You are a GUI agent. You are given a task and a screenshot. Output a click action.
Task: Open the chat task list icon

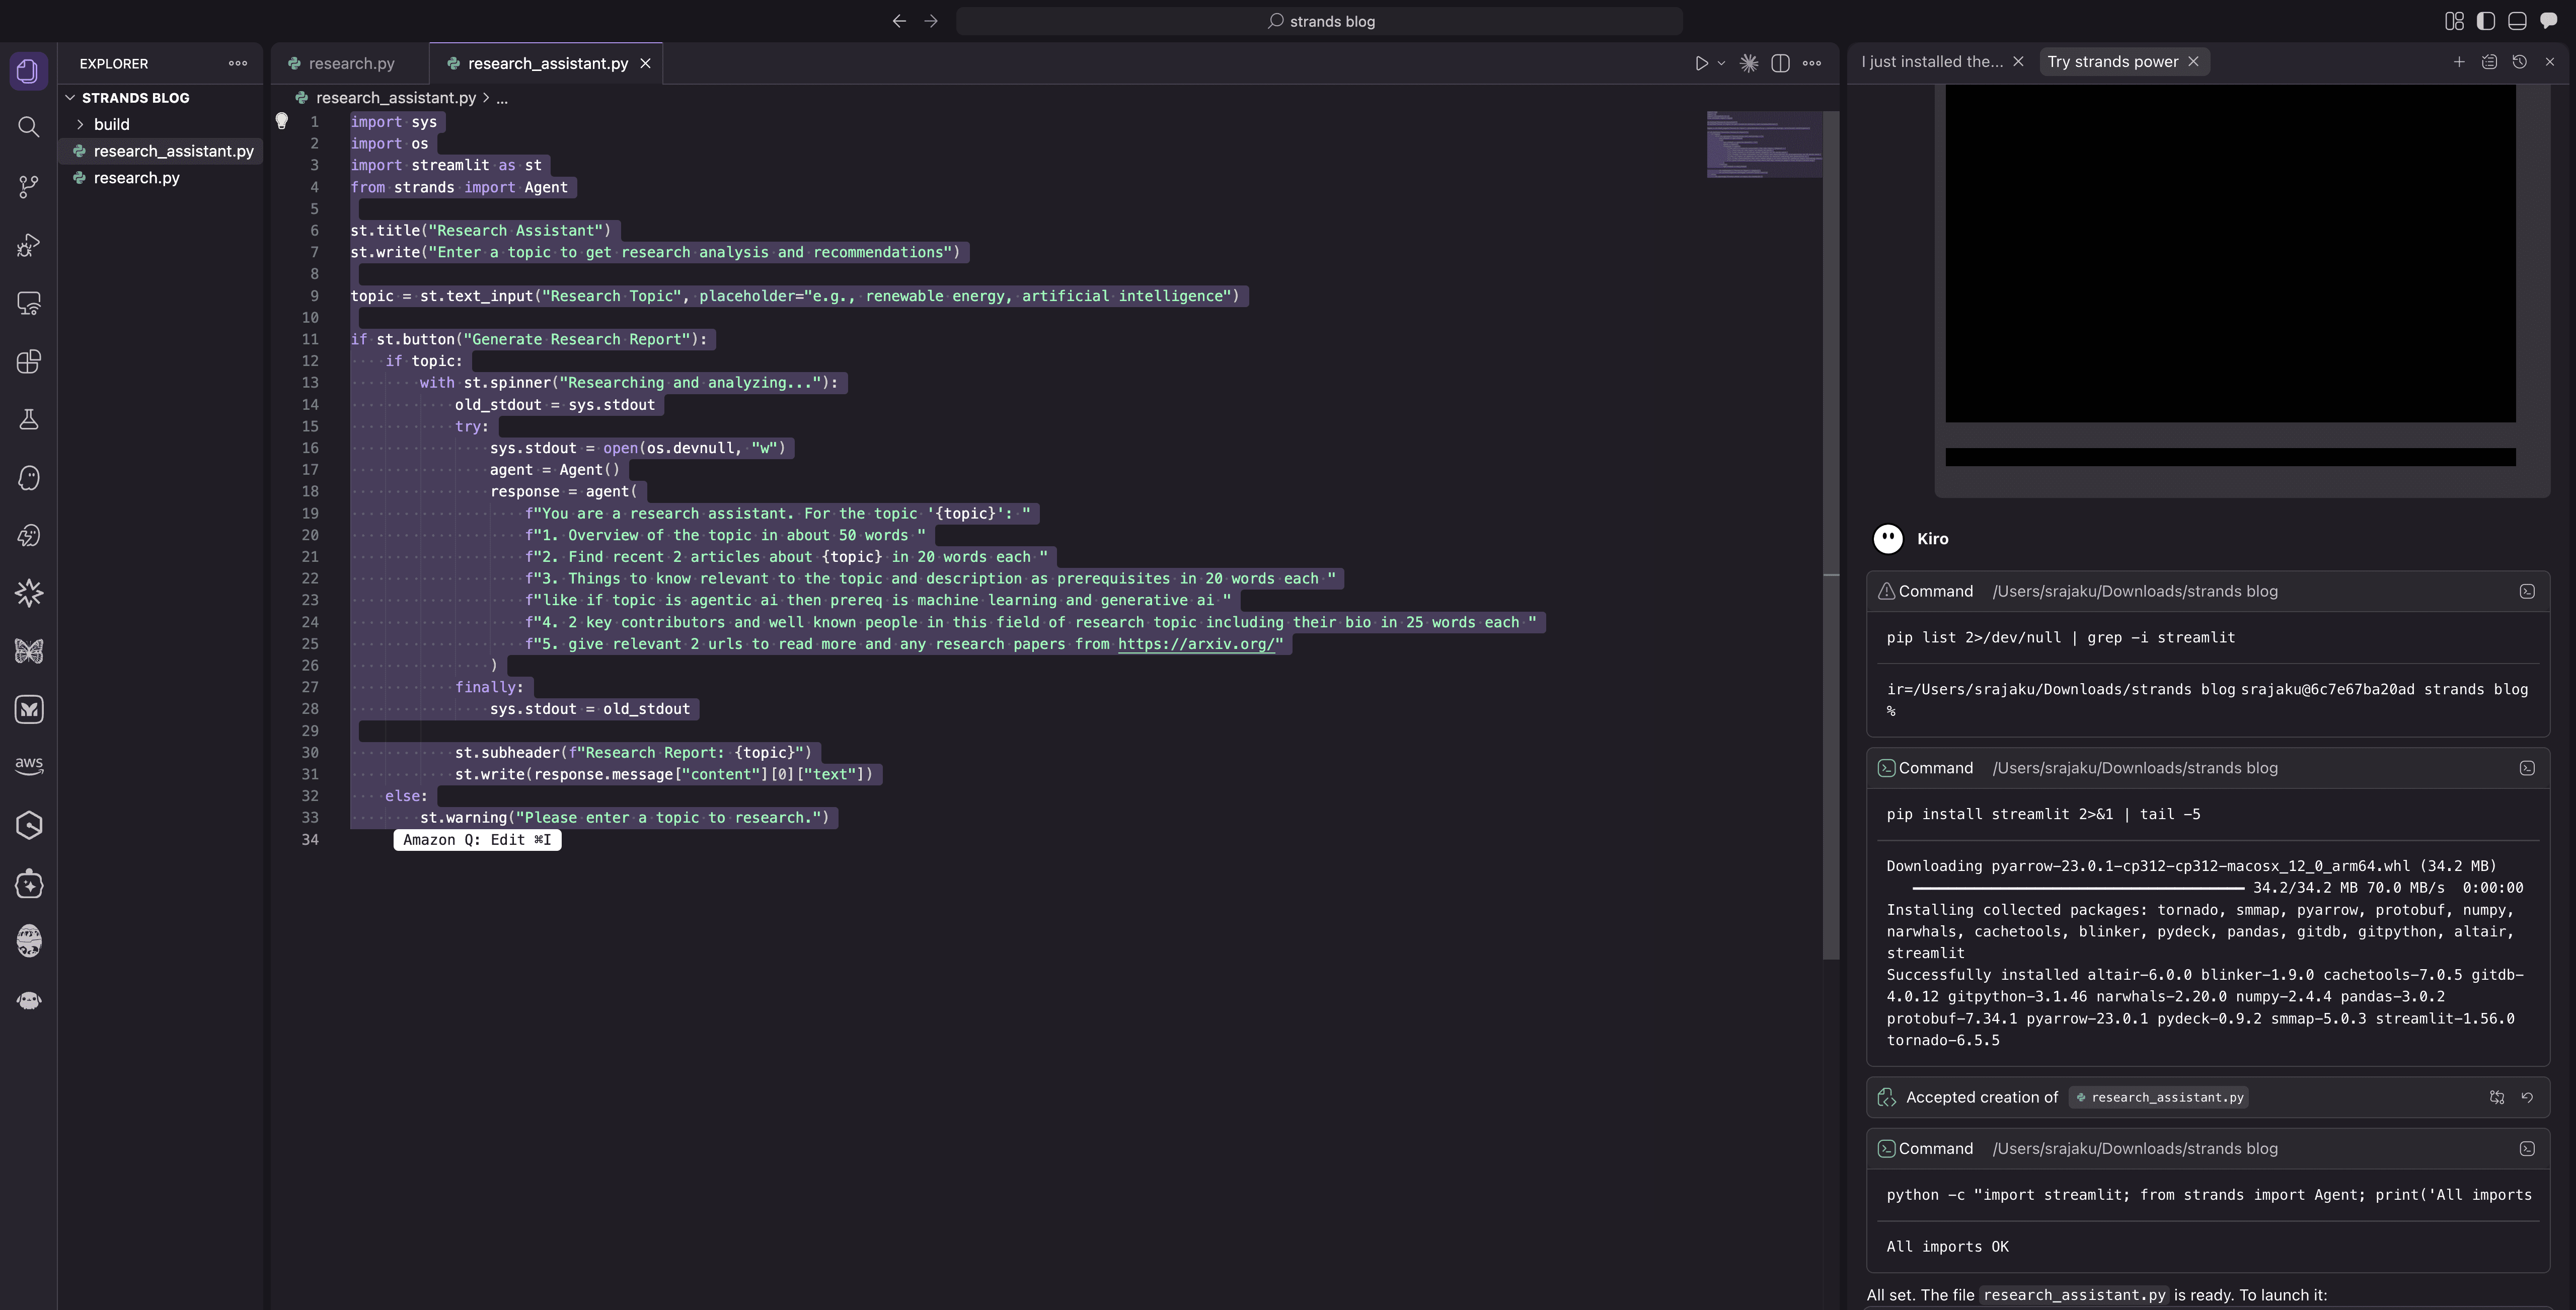pyautogui.click(x=2489, y=62)
